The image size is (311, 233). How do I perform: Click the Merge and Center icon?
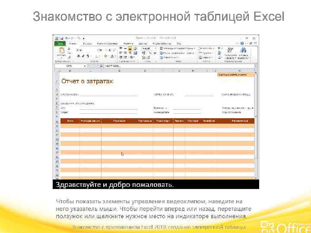point(135,53)
